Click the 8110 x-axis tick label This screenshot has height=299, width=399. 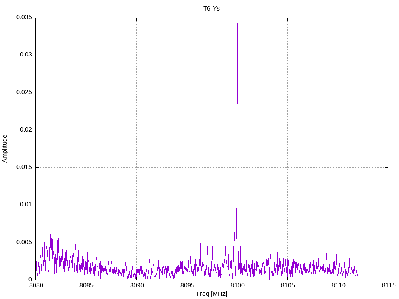point(338,285)
